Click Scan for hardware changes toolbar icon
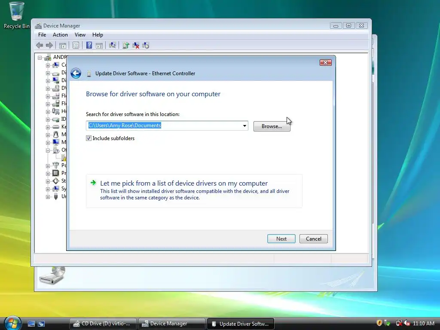 click(113, 45)
